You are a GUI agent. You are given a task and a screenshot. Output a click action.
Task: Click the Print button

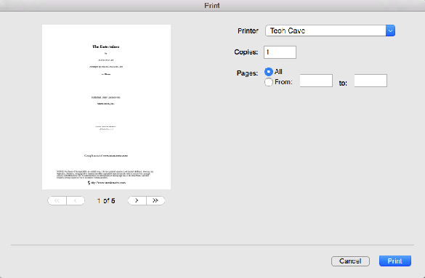coord(395,261)
